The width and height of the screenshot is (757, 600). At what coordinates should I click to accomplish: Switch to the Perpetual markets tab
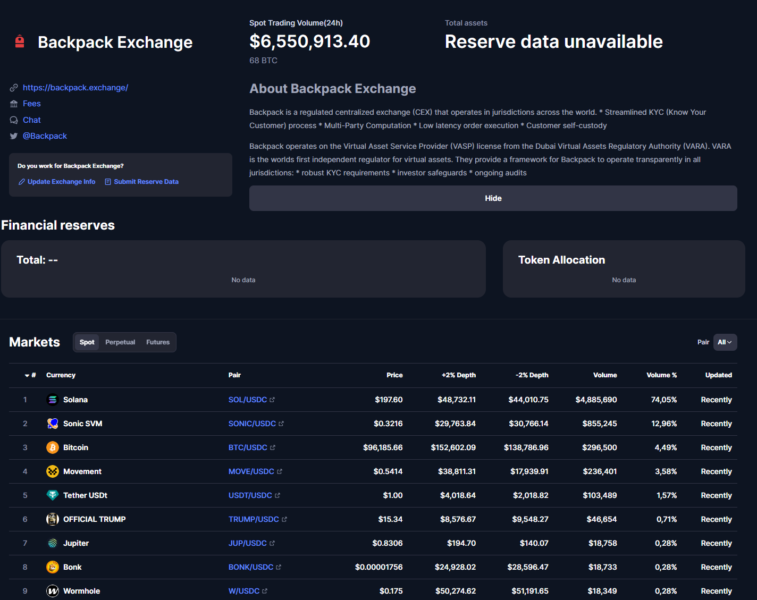120,342
